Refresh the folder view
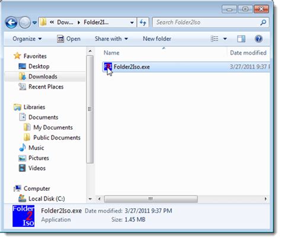Screen dimensions: 281x240 (143, 23)
